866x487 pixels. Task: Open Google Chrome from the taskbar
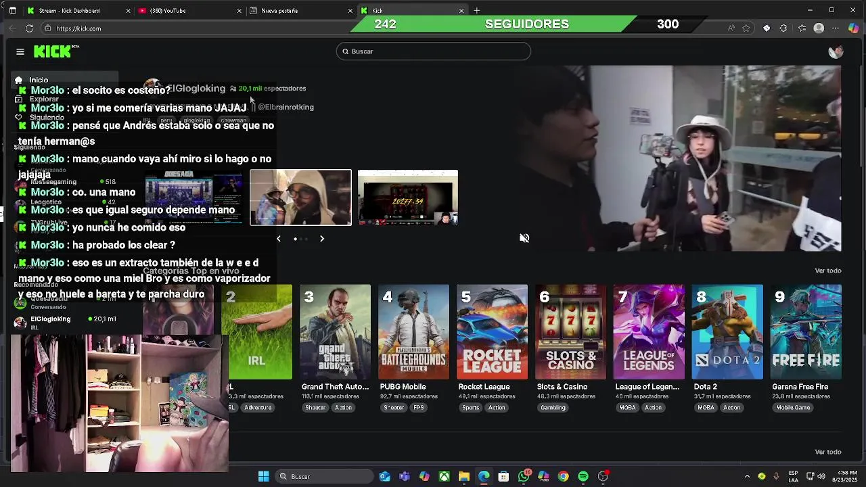point(563,476)
